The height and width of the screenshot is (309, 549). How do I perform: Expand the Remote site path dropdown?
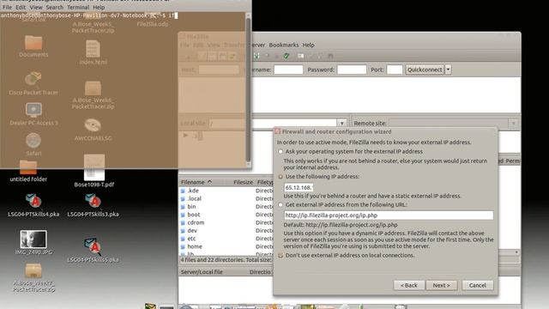514,124
